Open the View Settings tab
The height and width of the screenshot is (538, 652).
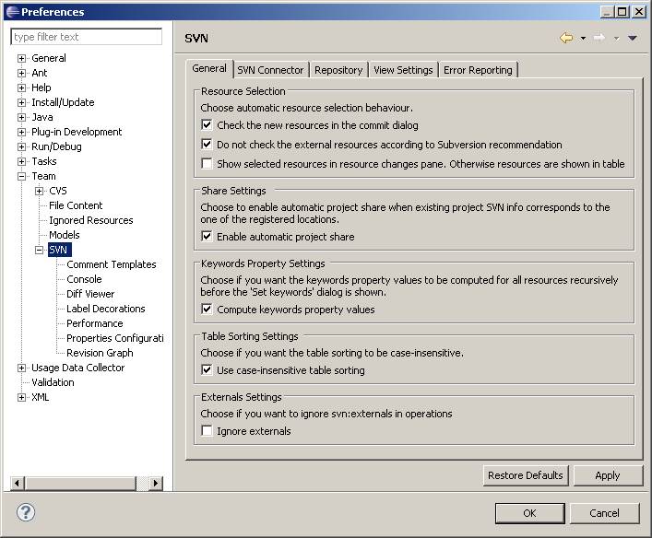tap(403, 70)
